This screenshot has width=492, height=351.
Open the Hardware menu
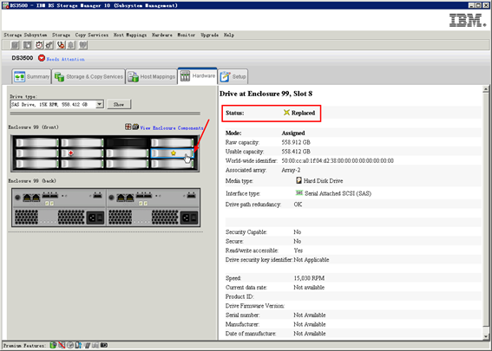tap(162, 35)
